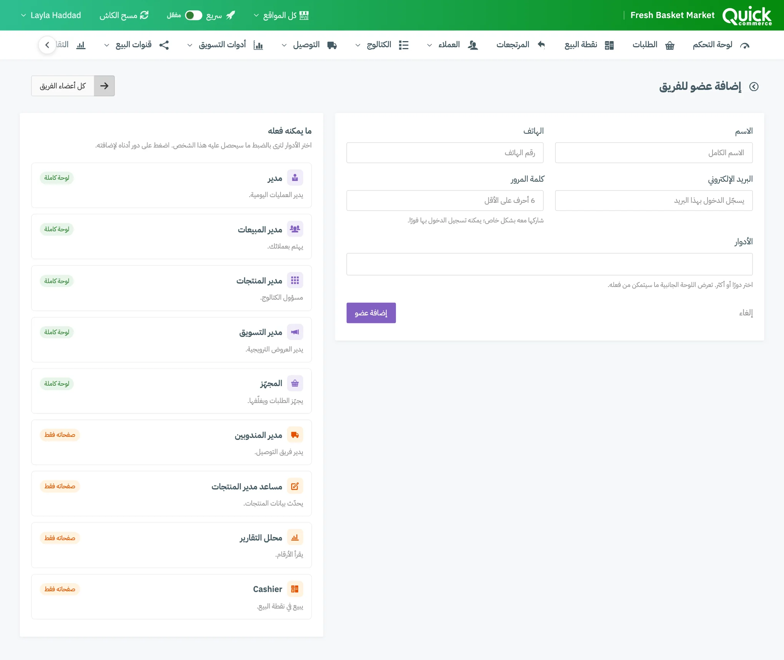The width and height of the screenshot is (784, 660).
Task: Click the Preparer role basket icon
Action: (x=295, y=383)
